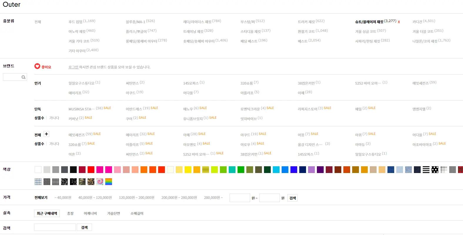Sort 단독 brands by 가나다 order

[54, 118]
